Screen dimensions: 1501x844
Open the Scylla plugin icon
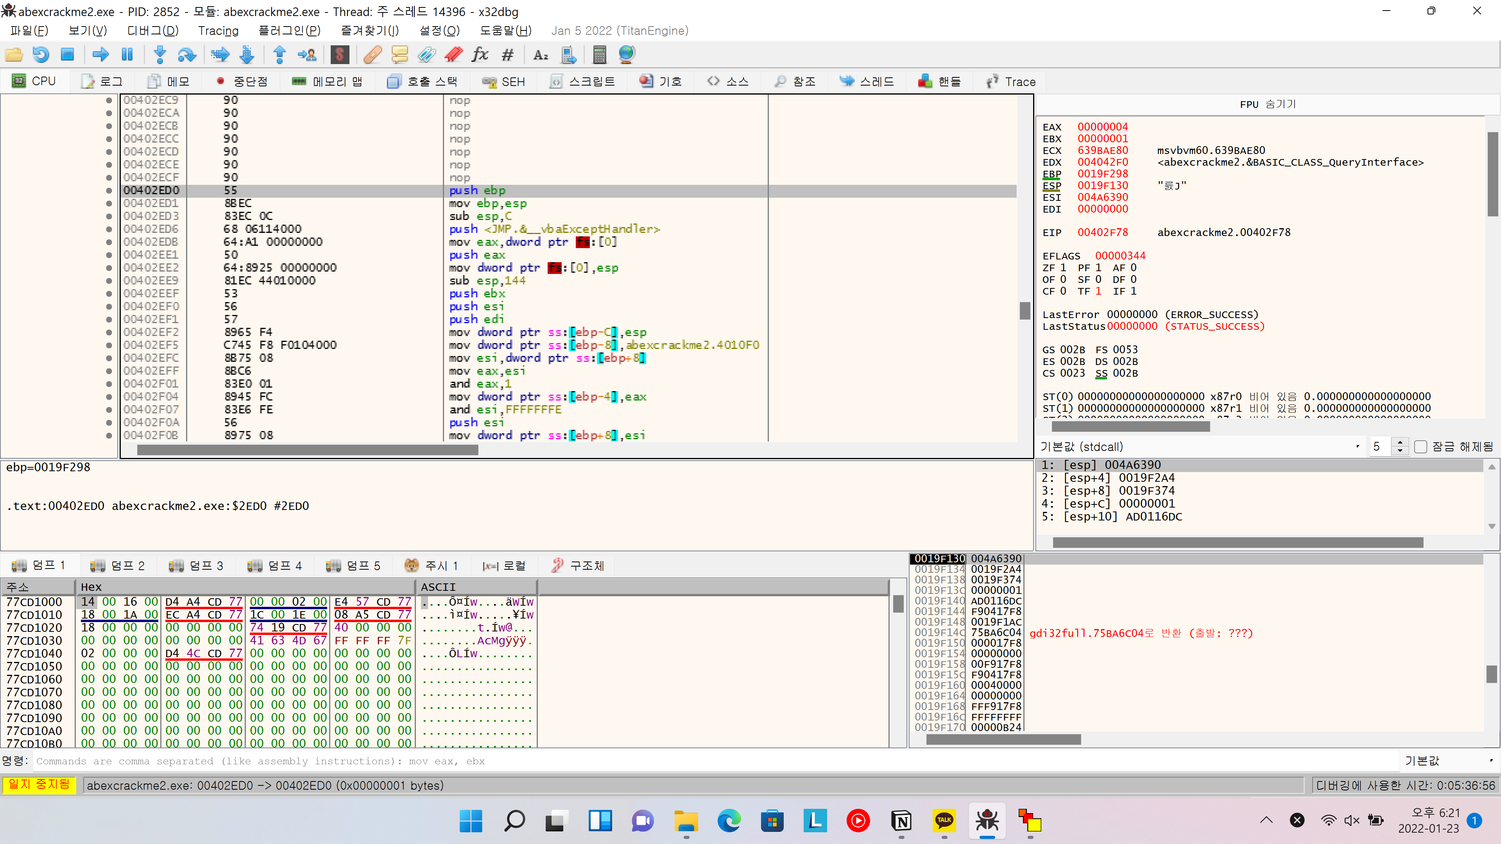[340, 55]
